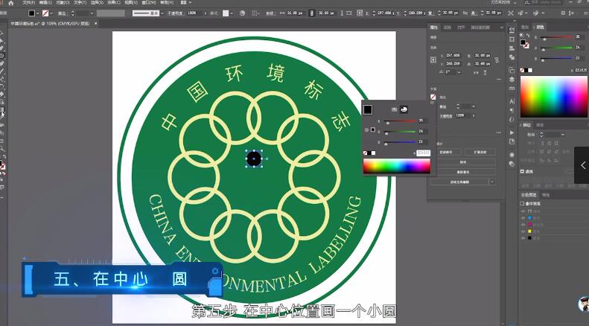
Task: Click the no-stroke swatch in control bar
Action: tap(45, 13)
